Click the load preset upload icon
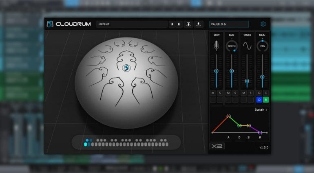Viewport: 314px width, 173px height. coord(188,24)
